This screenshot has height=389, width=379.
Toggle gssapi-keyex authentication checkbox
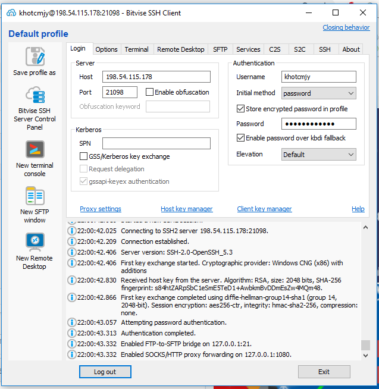coord(83,181)
